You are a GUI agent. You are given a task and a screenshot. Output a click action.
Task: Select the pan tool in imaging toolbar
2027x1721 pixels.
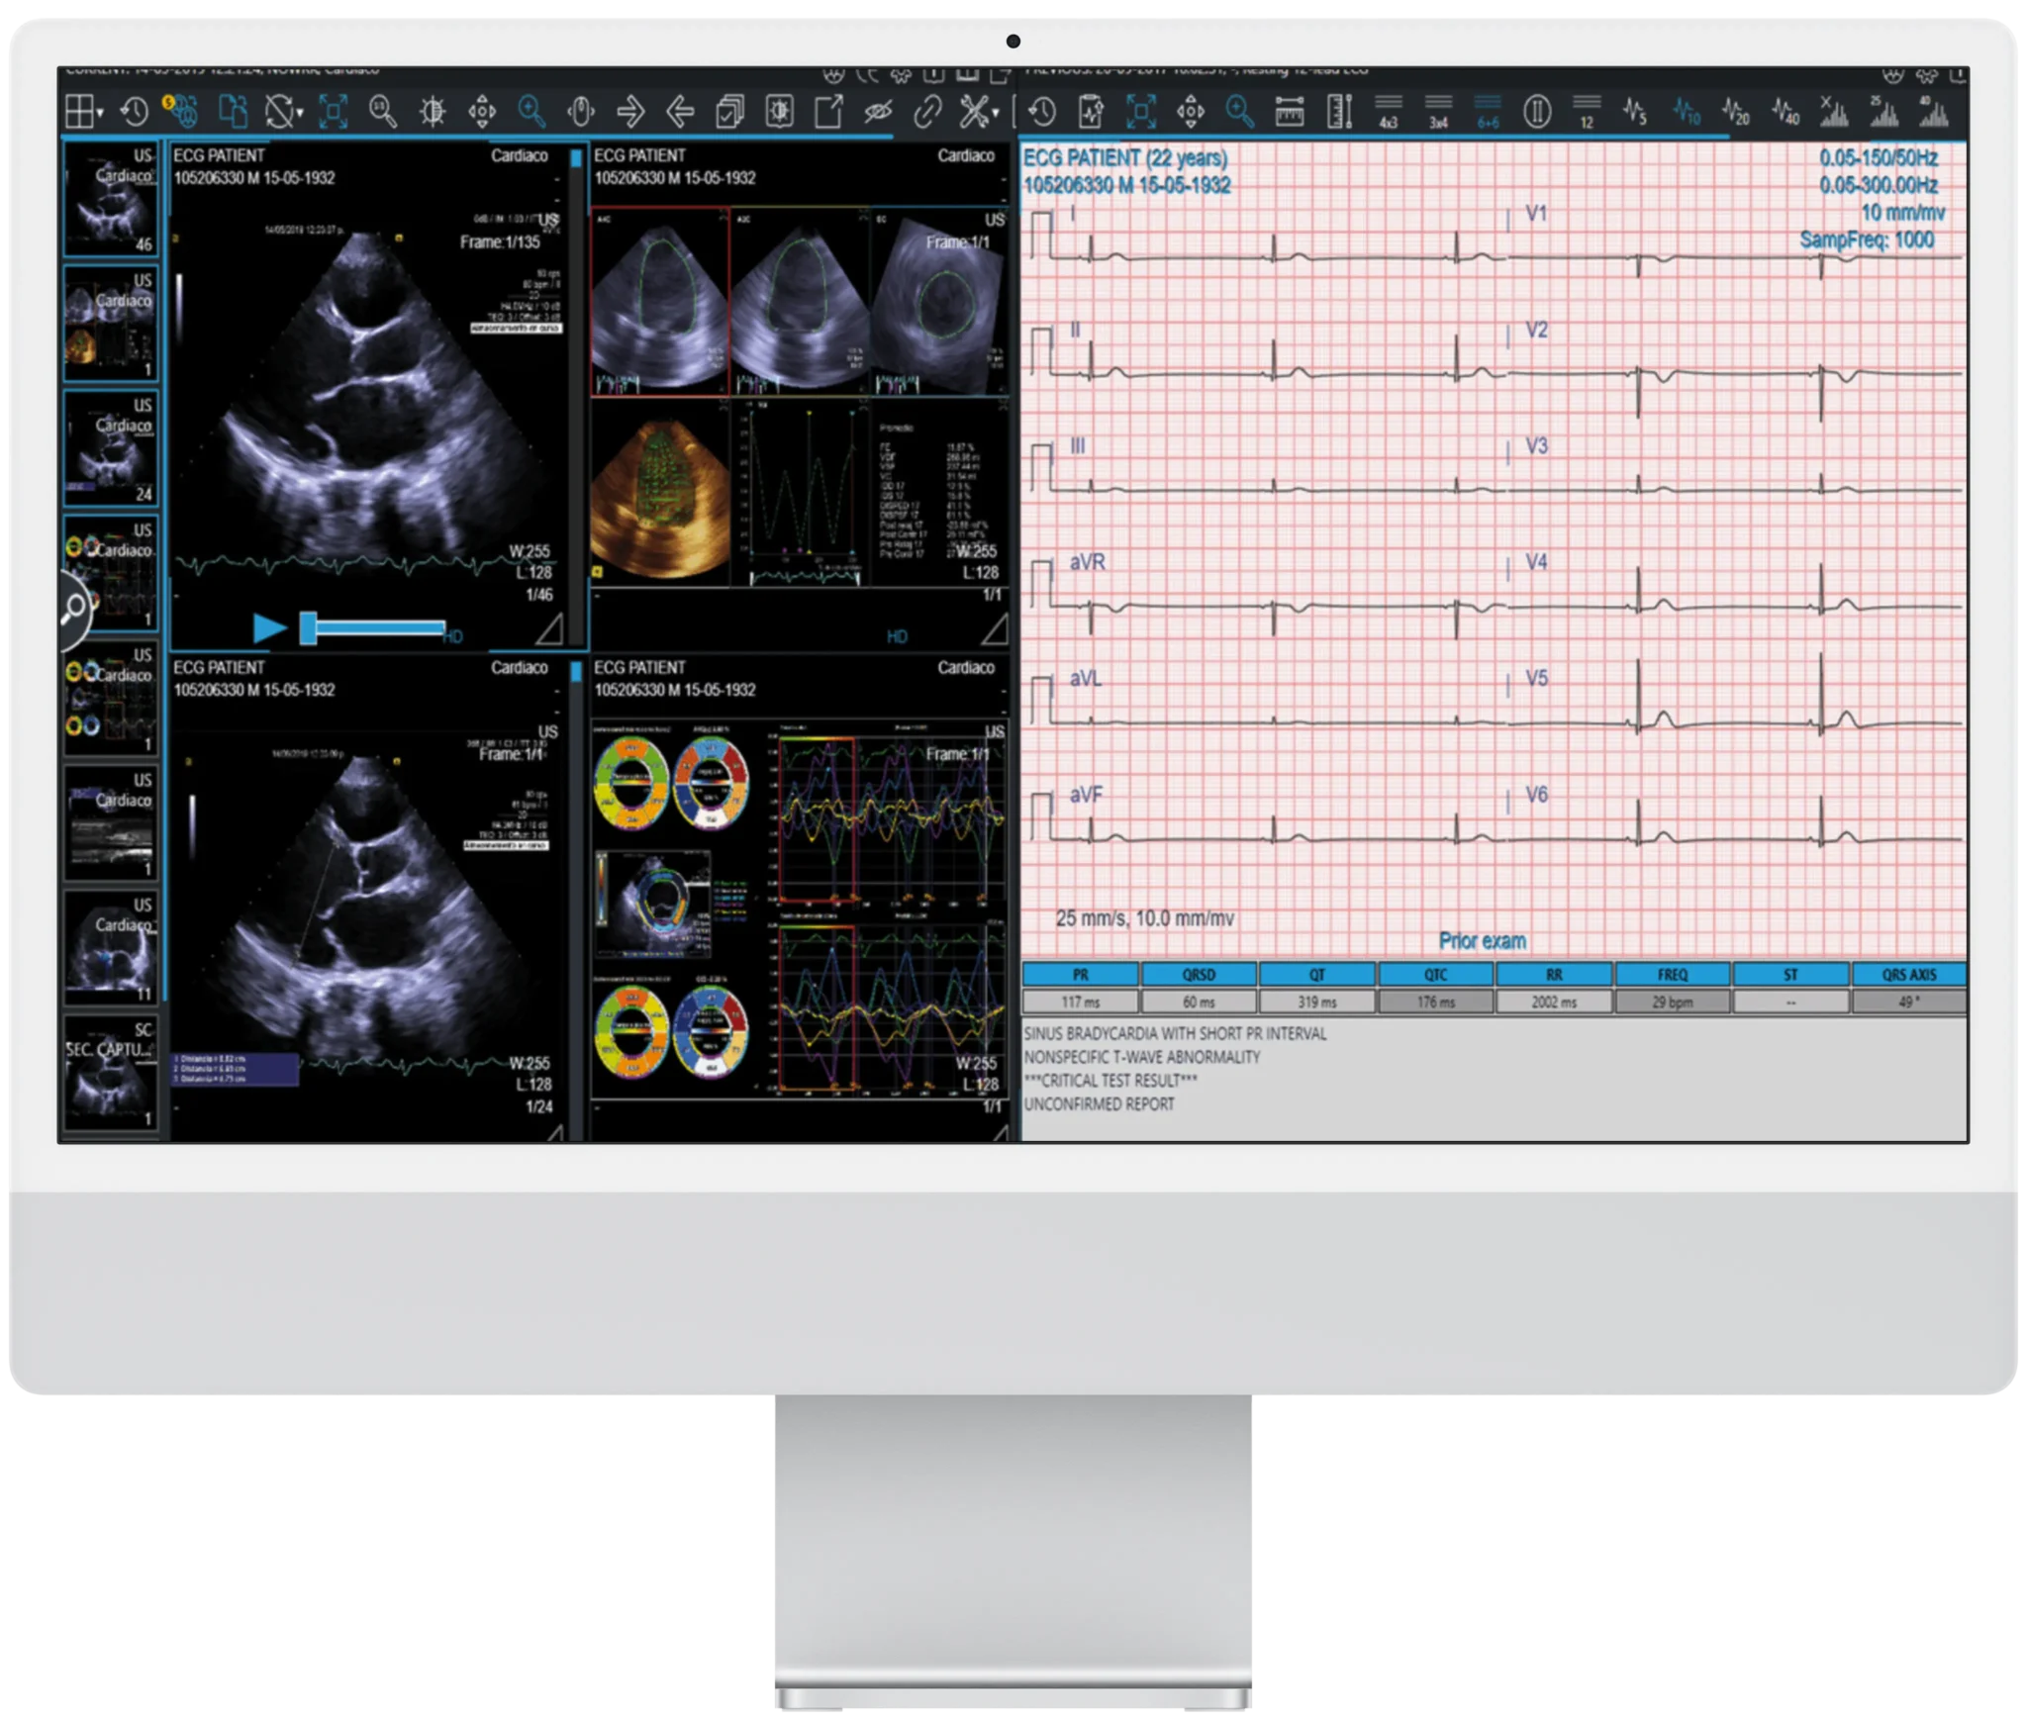pos(482,111)
